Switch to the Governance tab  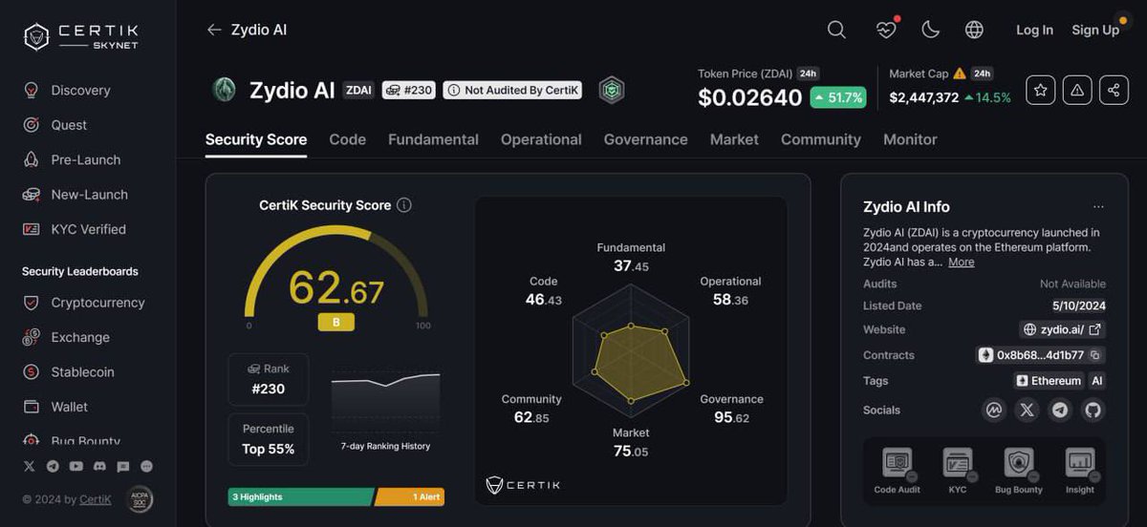(645, 139)
